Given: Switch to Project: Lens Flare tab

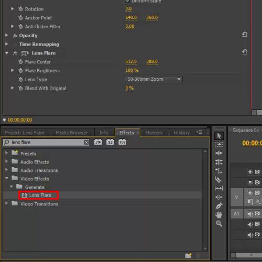Looking at the screenshot, I should pos(25,133).
